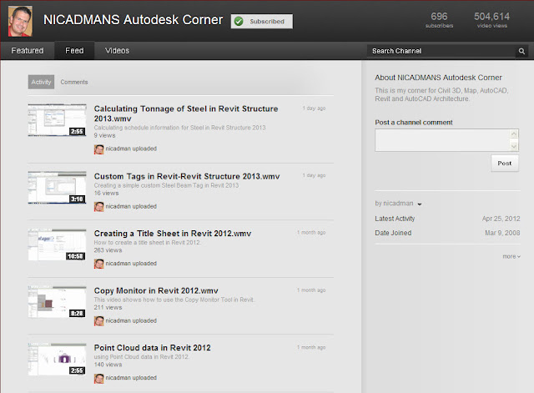
Task: Switch to the Feed tab
Action: (x=74, y=51)
